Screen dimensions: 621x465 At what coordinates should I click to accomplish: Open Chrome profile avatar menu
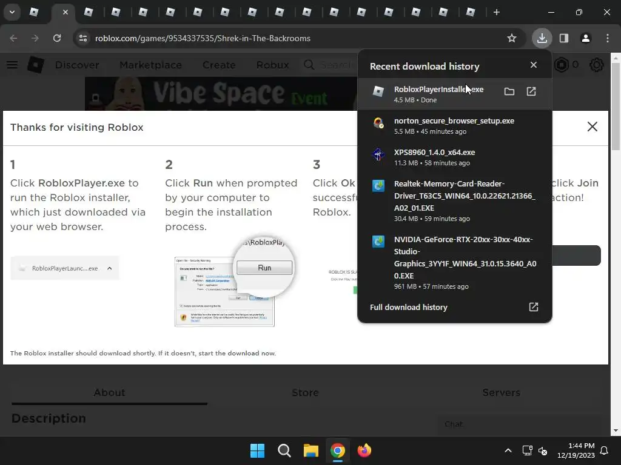pos(586,38)
